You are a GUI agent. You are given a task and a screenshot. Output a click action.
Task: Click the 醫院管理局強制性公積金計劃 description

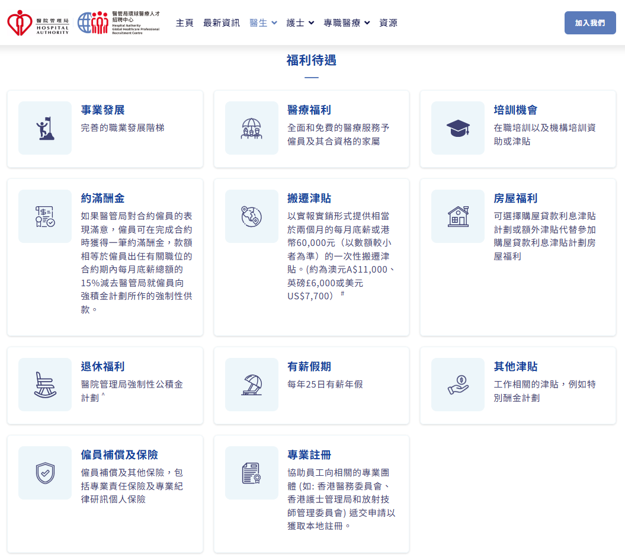pos(132,391)
